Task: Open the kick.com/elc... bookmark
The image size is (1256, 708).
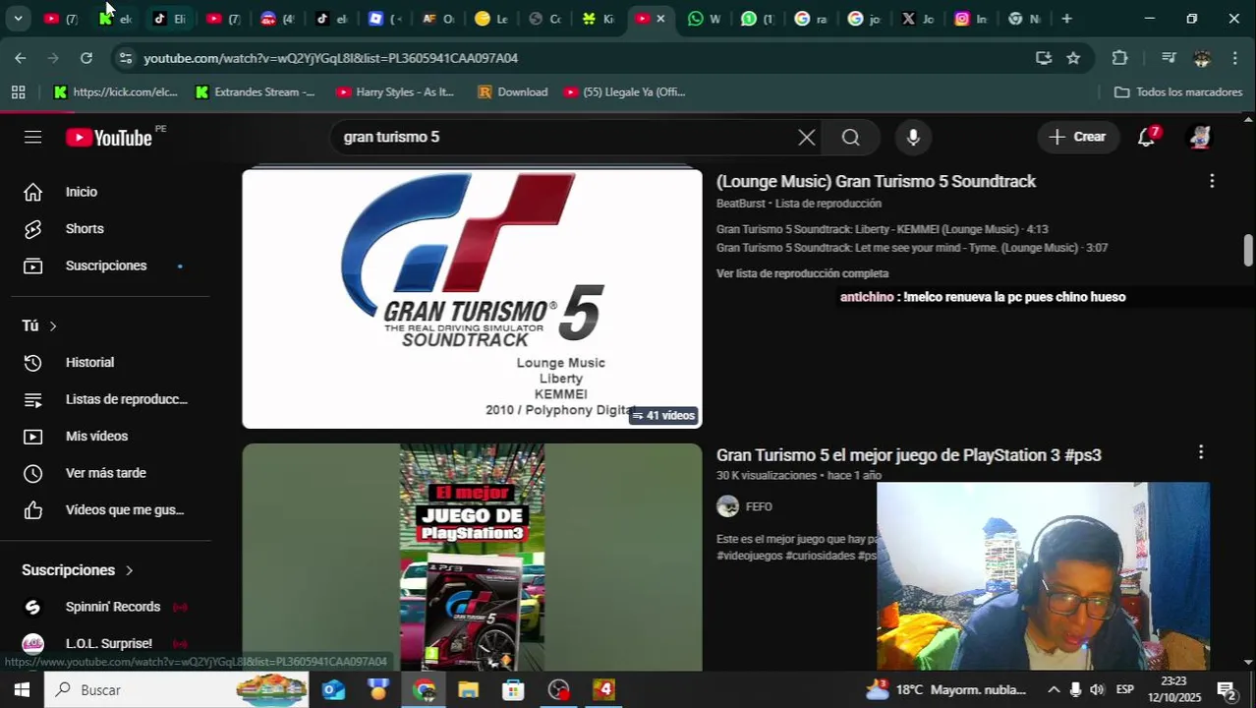Action: click(x=116, y=92)
